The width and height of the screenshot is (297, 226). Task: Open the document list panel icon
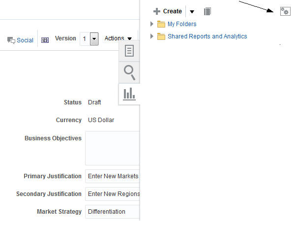[x=129, y=51]
